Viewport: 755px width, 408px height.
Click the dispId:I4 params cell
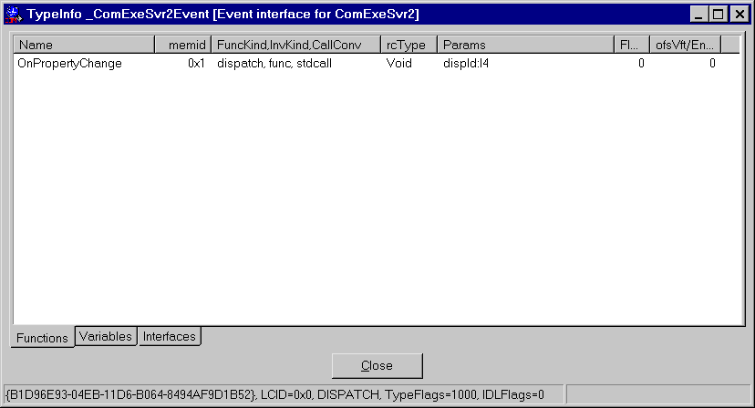(x=466, y=63)
